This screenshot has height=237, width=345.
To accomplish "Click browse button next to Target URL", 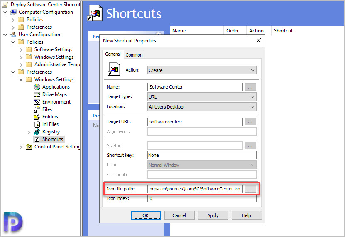I will [250, 121].
